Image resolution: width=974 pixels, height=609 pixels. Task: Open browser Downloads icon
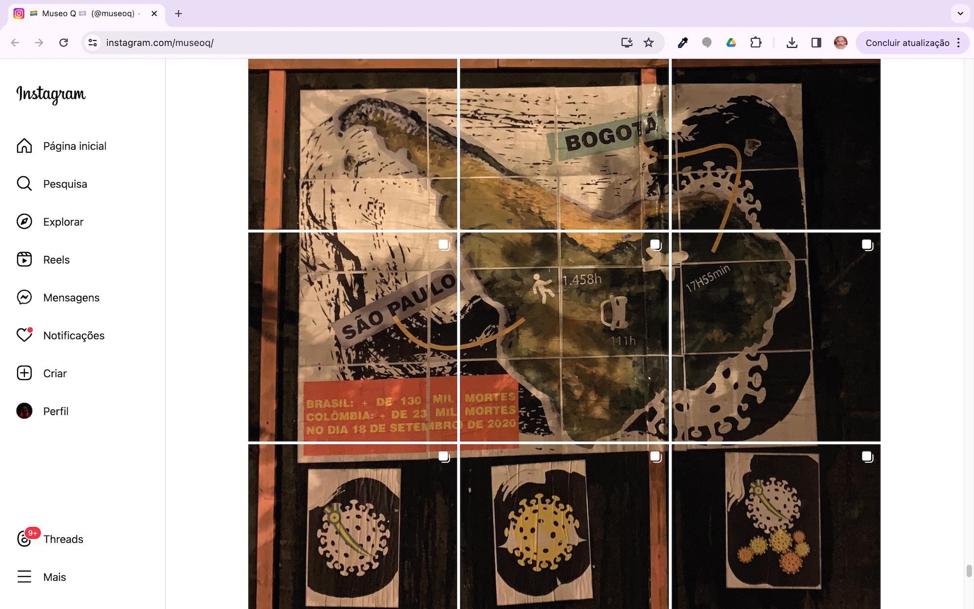pyautogui.click(x=792, y=43)
